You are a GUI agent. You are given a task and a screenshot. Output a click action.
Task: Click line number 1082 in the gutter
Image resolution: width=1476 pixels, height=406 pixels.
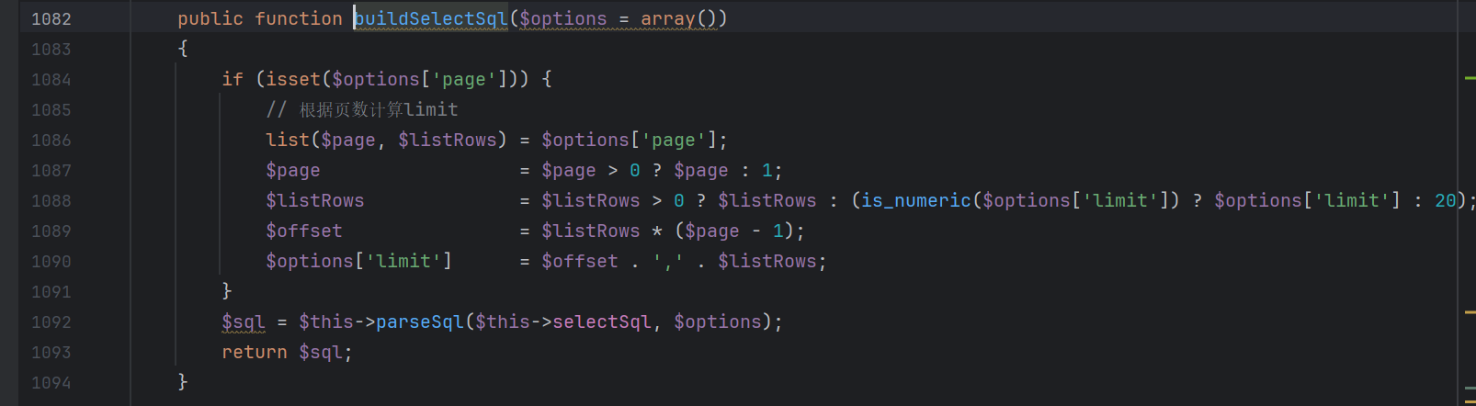coord(51,18)
